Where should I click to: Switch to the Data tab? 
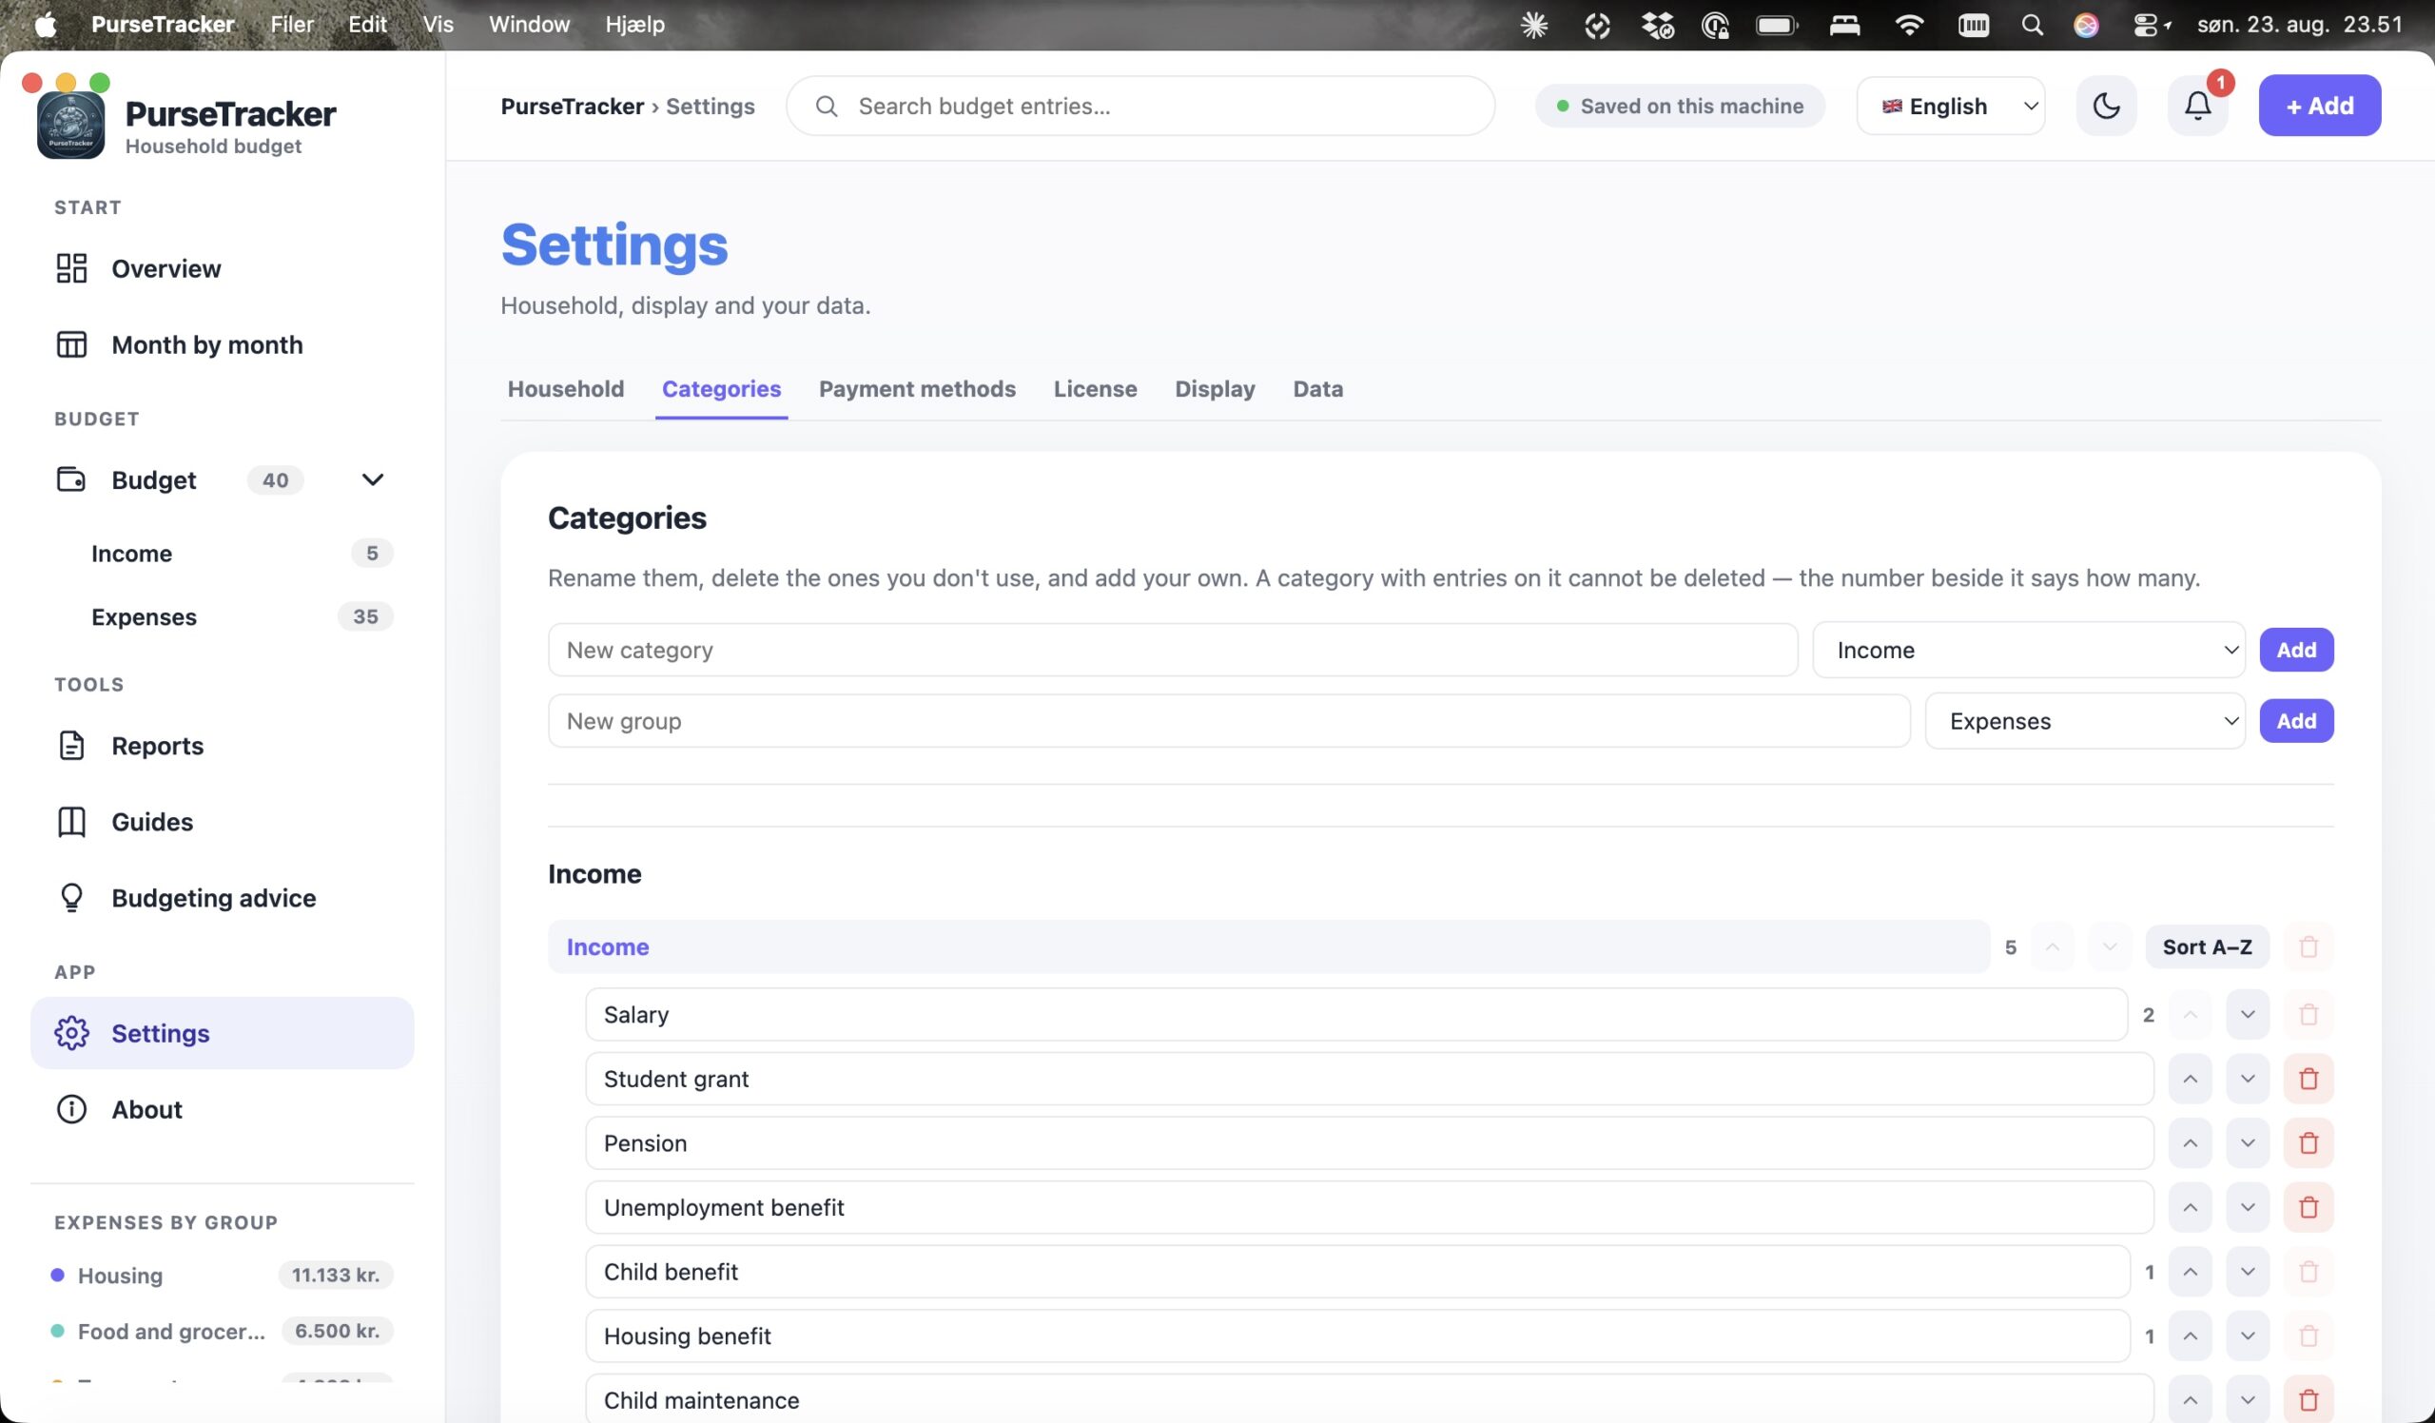[1318, 389]
